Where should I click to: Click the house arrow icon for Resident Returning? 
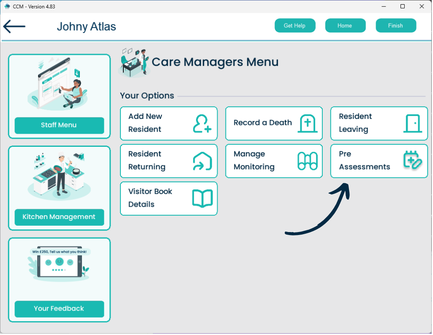pos(202,161)
